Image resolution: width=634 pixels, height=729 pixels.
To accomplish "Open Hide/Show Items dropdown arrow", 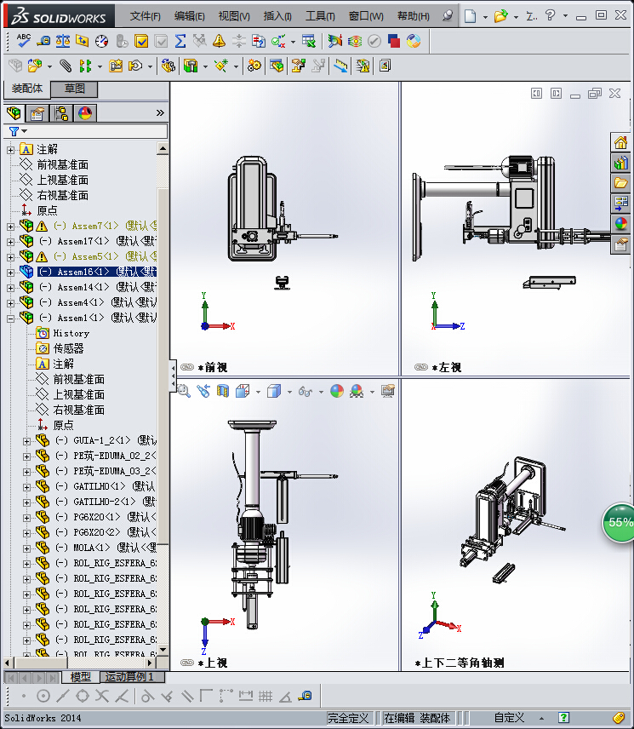I will click(x=321, y=392).
